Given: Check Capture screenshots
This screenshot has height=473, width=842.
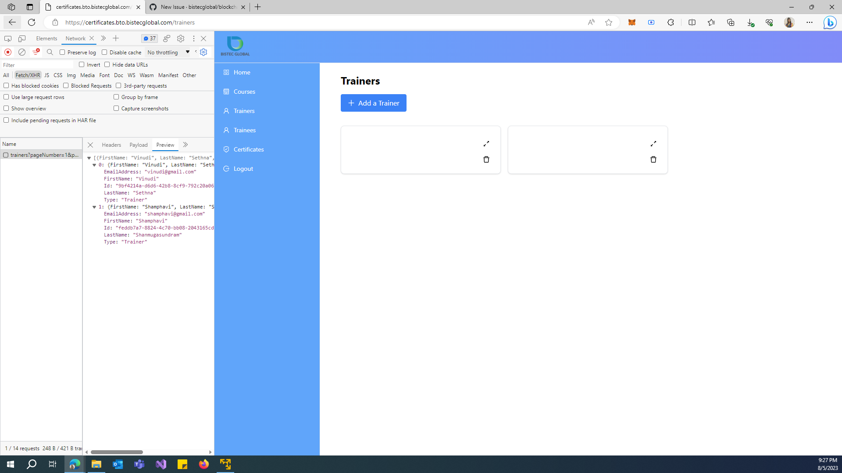Looking at the screenshot, I should (x=116, y=108).
